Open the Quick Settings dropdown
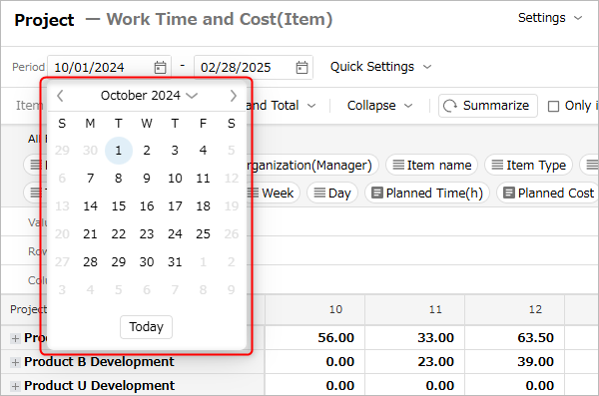599x396 pixels. coord(381,67)
